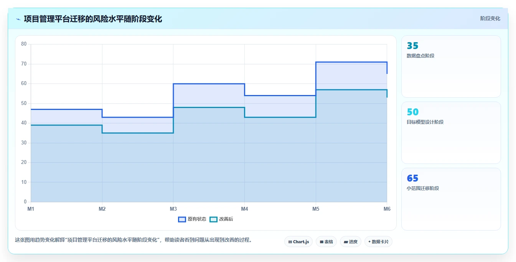This screenshot has height=262, width=516.
Task: Click the 原有状态 legend text
Action: click(x=197, y=219)
